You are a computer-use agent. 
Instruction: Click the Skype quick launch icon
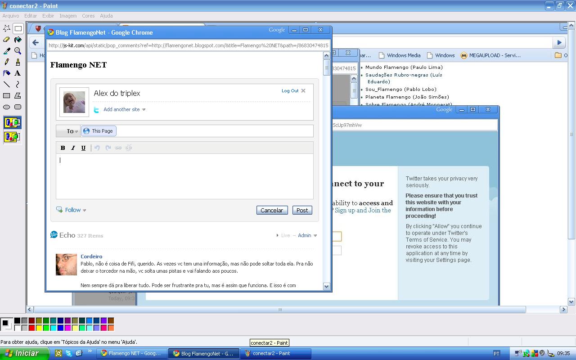click(x=69, y=353)
